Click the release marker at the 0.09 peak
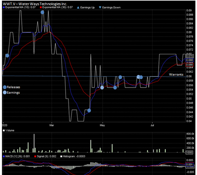The image size is (197, 175). pyautogui.click(x=42, y=12)
